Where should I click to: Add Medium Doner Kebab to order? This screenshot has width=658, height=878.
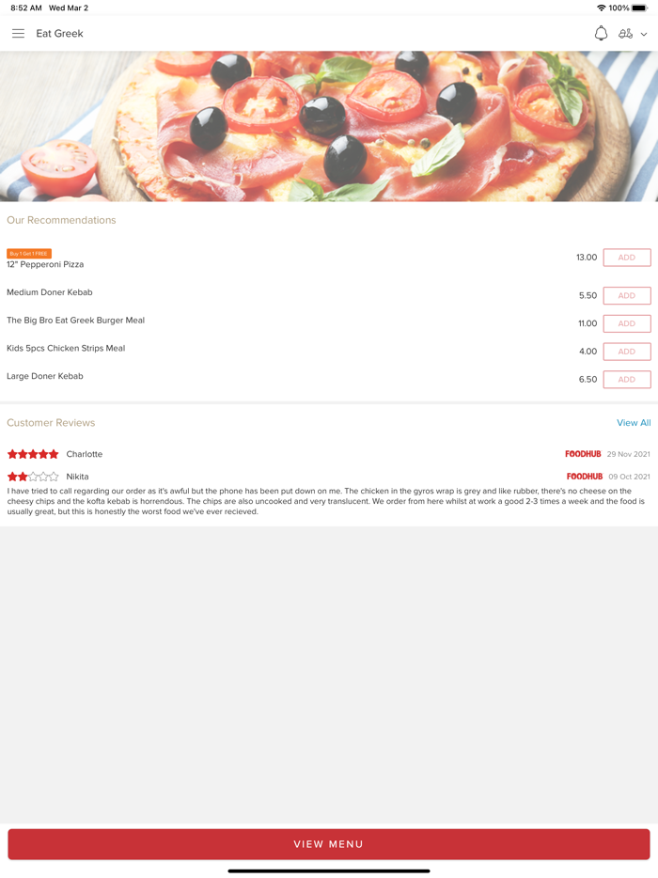(627, 296)
